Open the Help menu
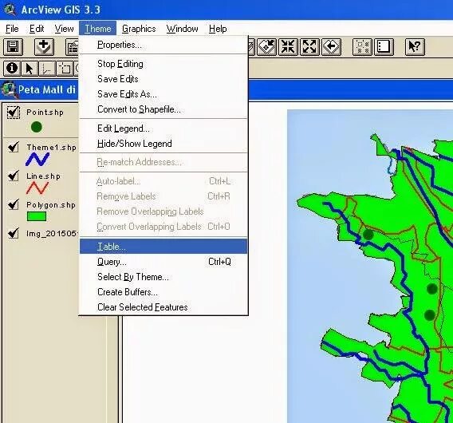 point(218,29)
